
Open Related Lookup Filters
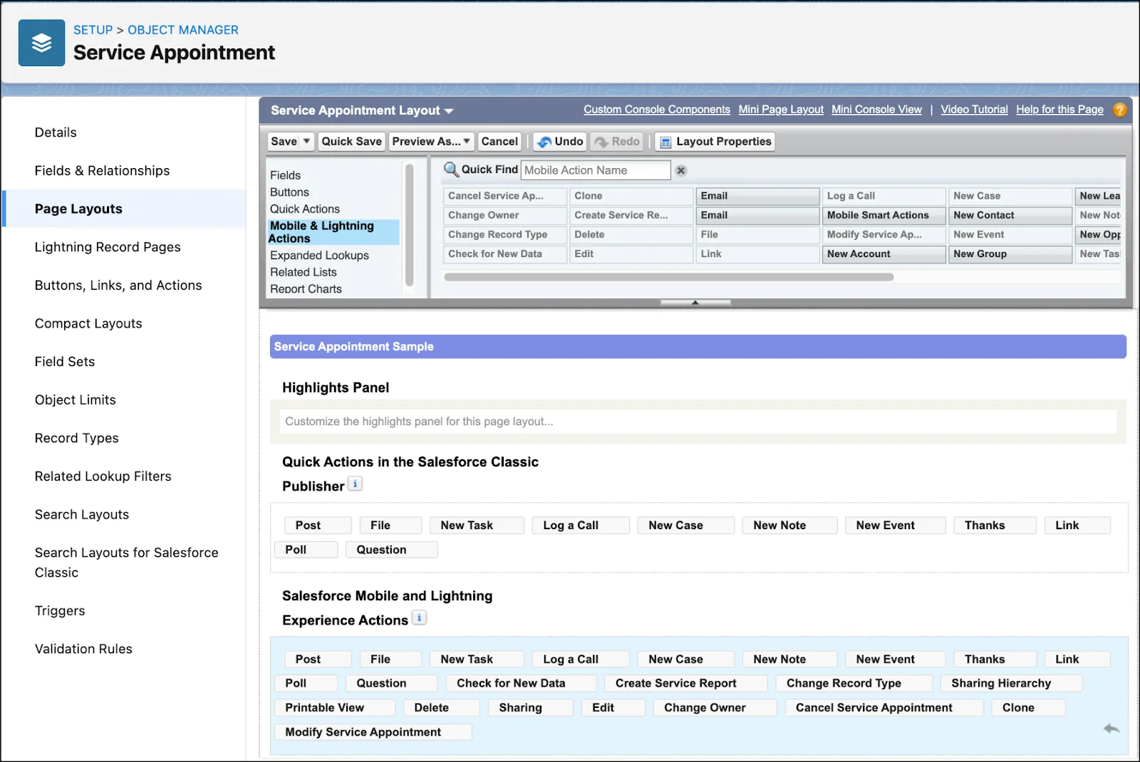103,476
